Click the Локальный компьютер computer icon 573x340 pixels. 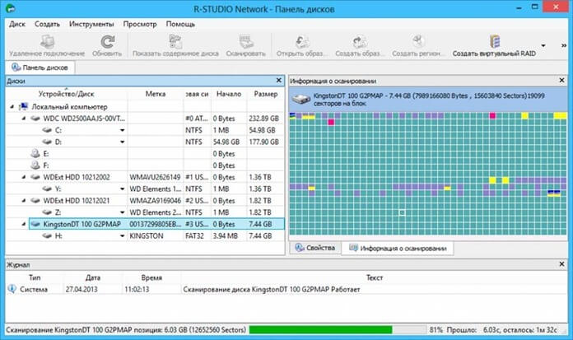23,106
